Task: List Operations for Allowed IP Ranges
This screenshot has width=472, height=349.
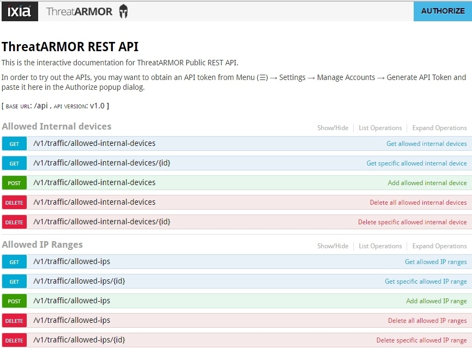Action: pos(380,246)
